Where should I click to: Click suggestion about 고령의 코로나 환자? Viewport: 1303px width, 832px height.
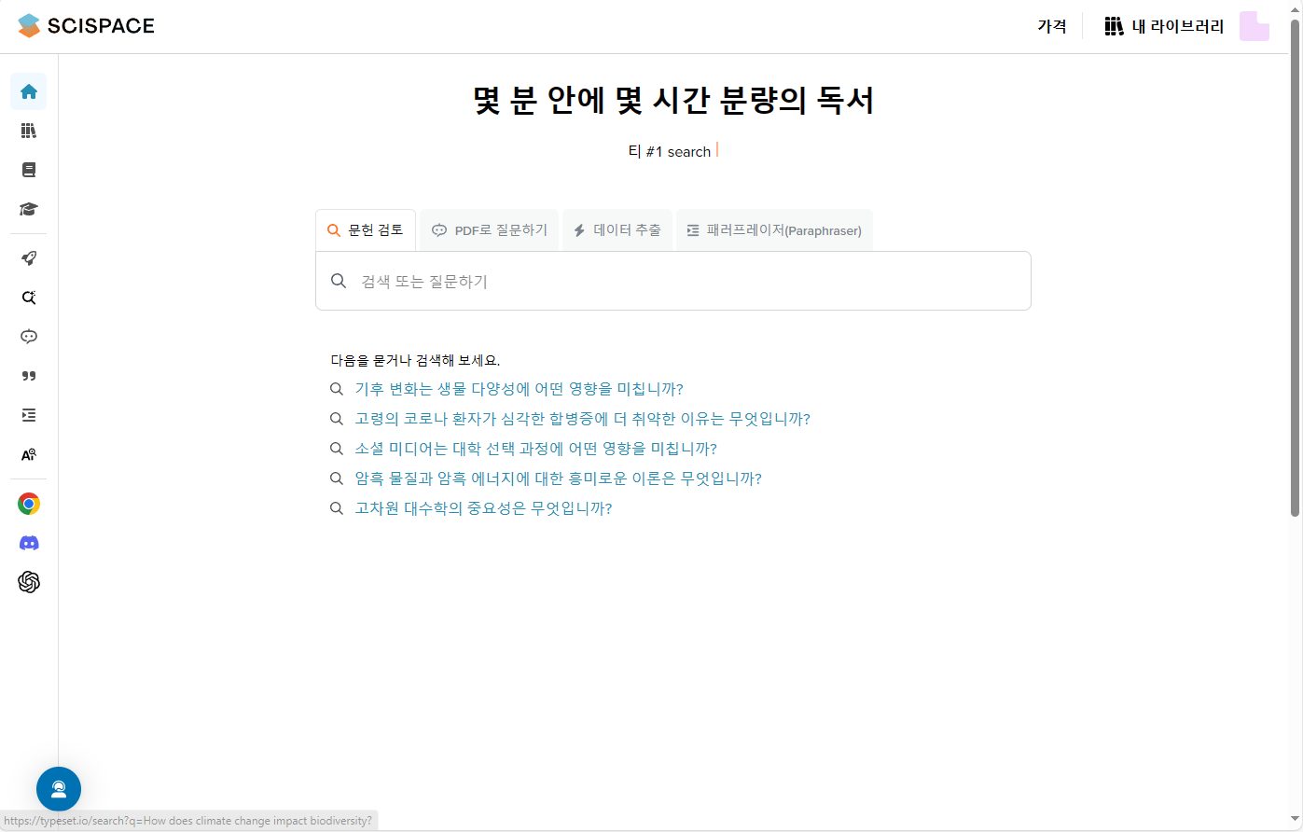point(582,419)
